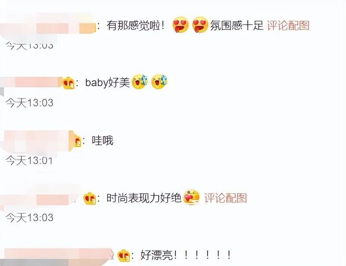
Task: Click second crying-laughing emoji in baby好美 comment
Action: coord(159,82)
